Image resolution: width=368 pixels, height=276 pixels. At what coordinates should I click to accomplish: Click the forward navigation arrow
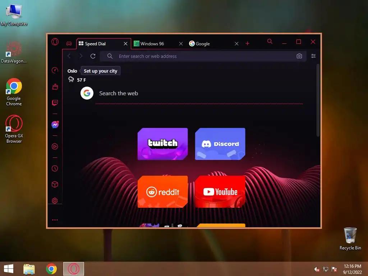click(x=81, y=56)
